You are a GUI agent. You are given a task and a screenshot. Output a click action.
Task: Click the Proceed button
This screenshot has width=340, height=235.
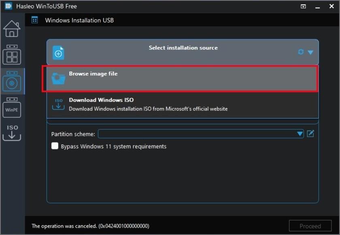point(310,226)
